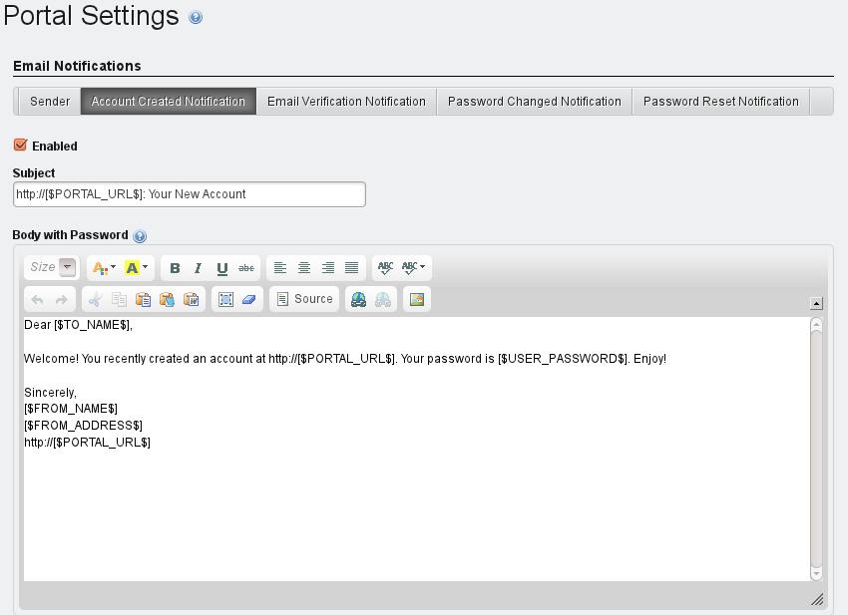Screen dimensions: 848x615
Task: Insert a link with the globe icon
Action: [358, 299]
